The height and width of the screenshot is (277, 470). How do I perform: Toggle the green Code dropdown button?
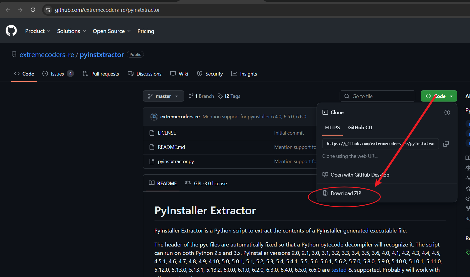[x=439, y=96]
